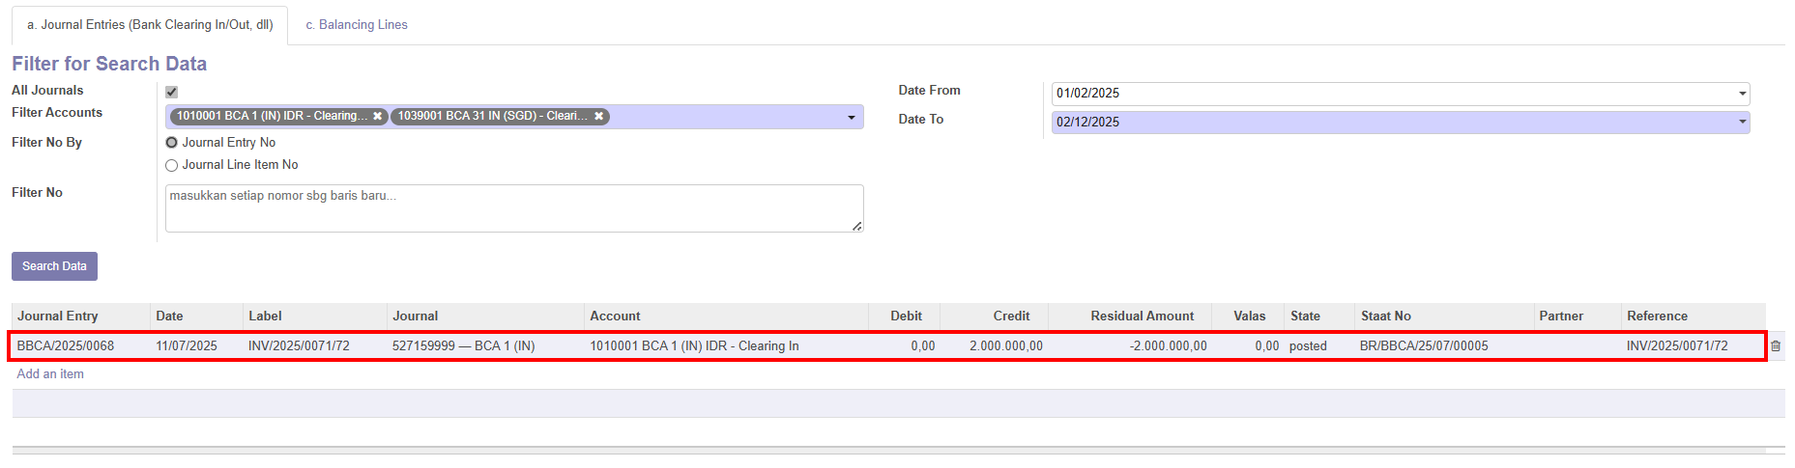Toggle the All Journals checkbox
This screenshot has height=468, width=1795.
(171, 93)
